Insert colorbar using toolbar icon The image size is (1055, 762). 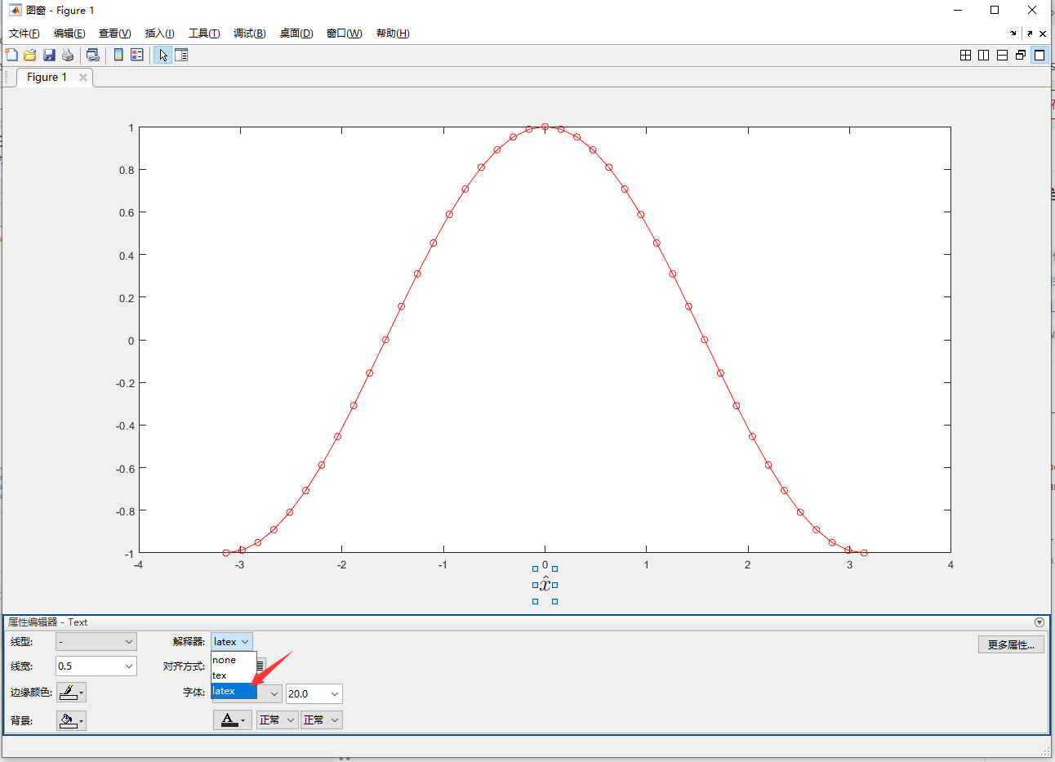tap(118, 55)
